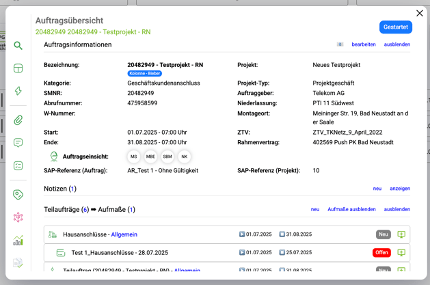Show notes with the anzeigen link
This screenshot has width=430, height=285.
pos(400,189)
